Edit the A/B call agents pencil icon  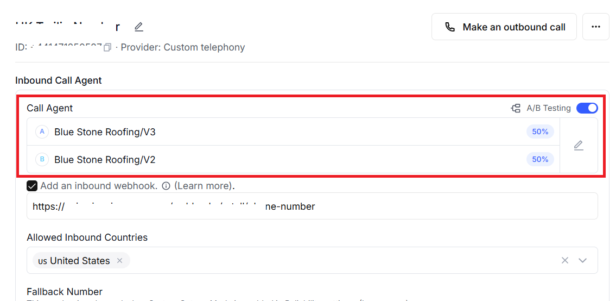tap(579, 145)
